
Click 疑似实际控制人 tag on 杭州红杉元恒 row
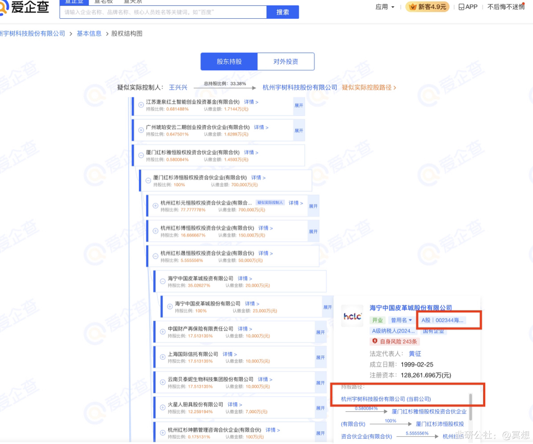(x=270, y=202)
